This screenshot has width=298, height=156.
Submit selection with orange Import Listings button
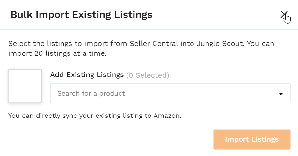click(x=252, y=139)
